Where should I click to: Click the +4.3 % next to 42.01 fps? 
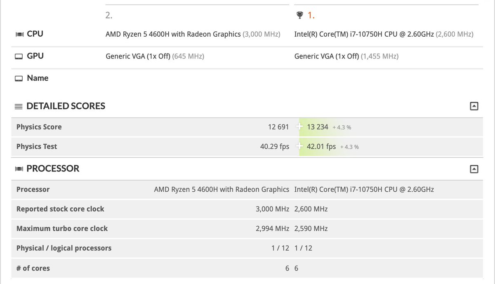click(349, 147)
